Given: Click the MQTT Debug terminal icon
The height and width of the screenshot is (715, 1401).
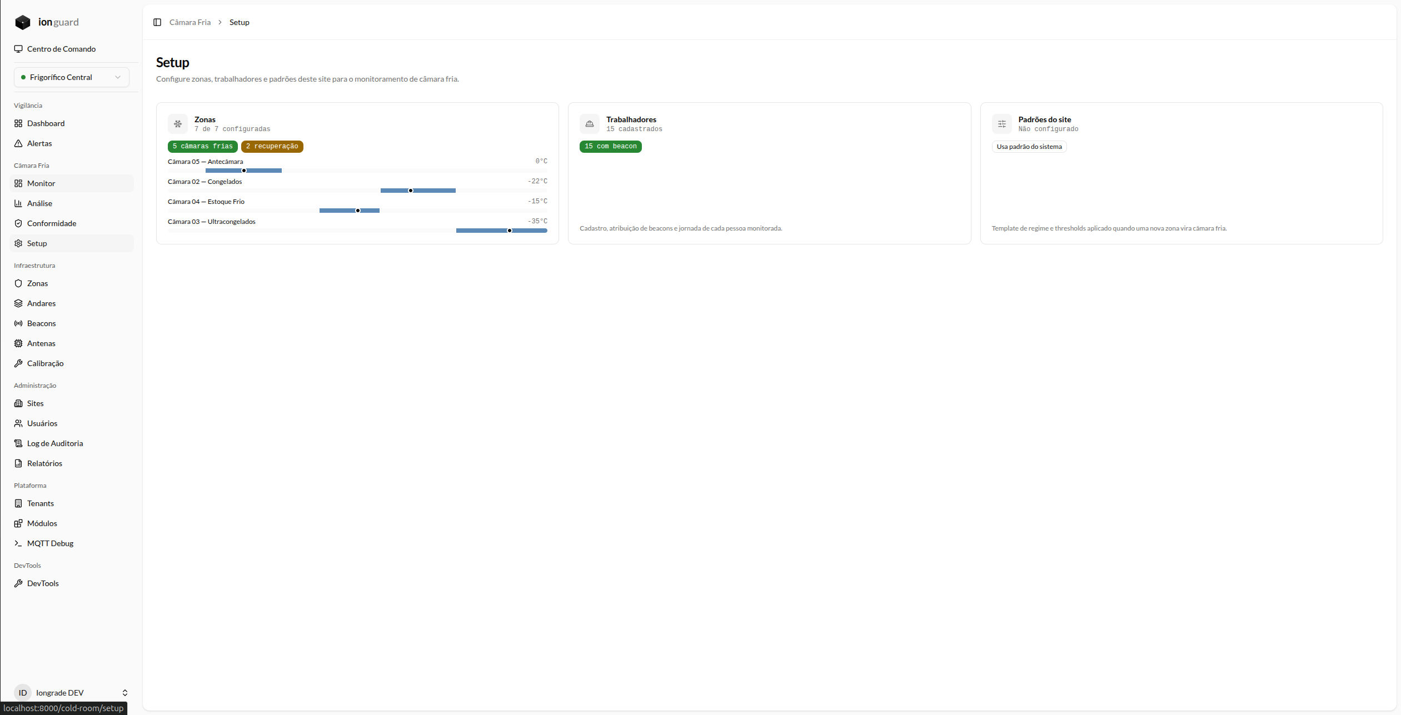Looking at the screenshot, I should (18, 543).
